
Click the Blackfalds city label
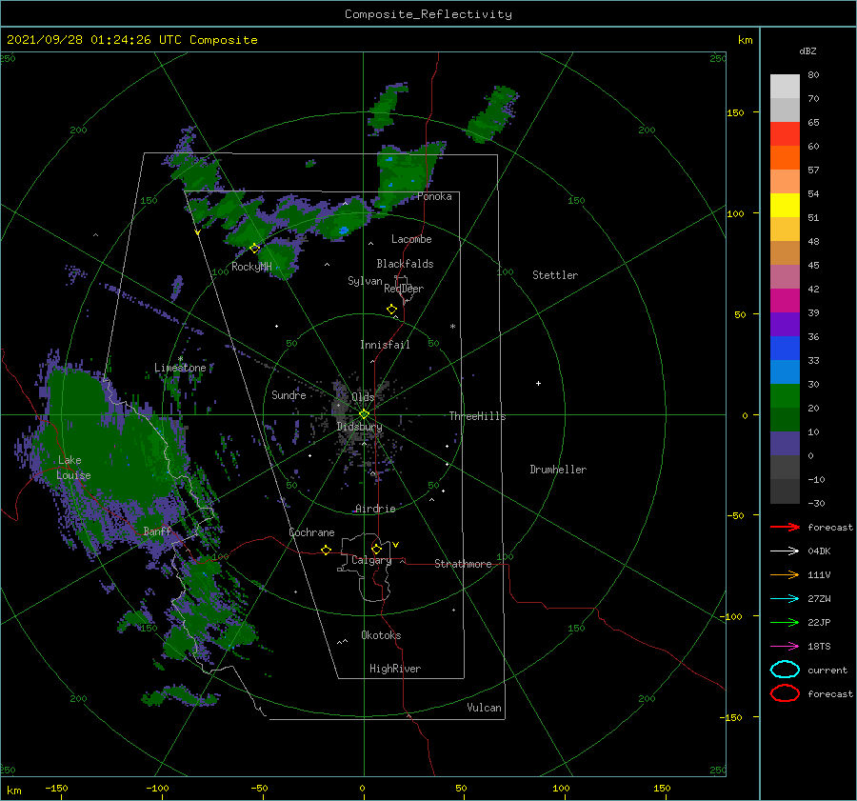click(x=405, y=264)
